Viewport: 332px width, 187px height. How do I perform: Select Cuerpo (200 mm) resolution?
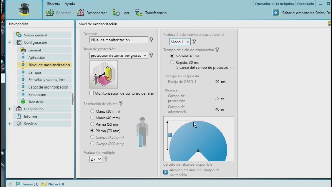click(x=92, y=144)
